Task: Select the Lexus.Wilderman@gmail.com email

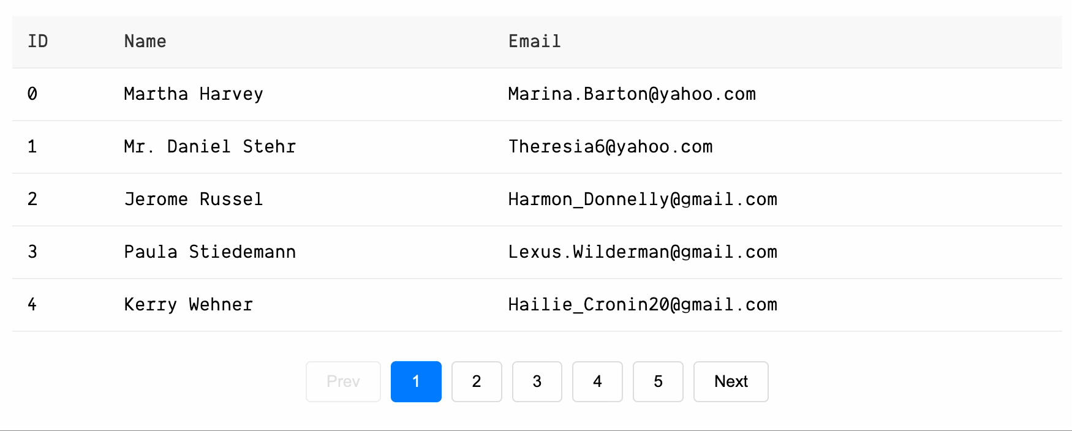Action: [x=643, y=252]
